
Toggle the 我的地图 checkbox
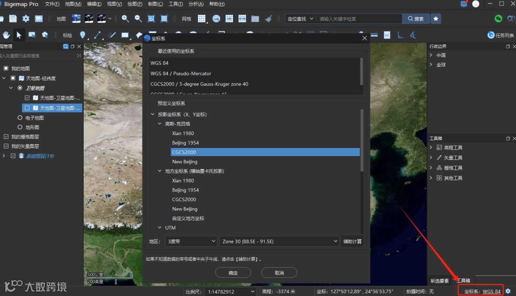(6, 68)
